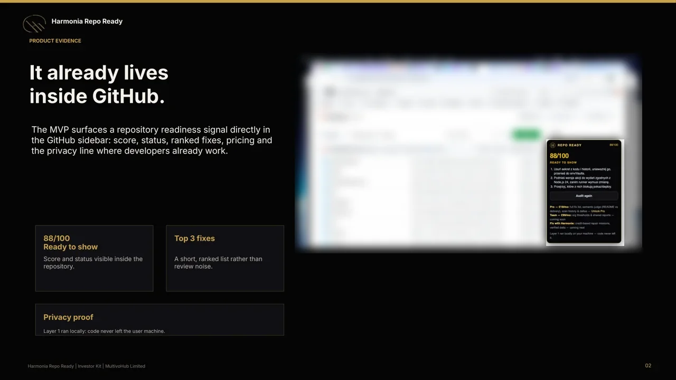This screenshot has height=380, width=676.
Task: Click "Score and status visible inside the repository."
Action: coord(93,263)
